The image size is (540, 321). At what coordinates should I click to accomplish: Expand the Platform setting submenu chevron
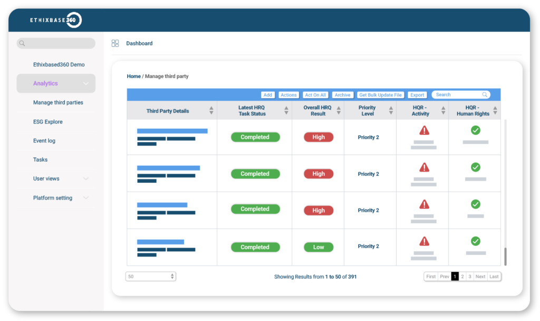(86, 198)
